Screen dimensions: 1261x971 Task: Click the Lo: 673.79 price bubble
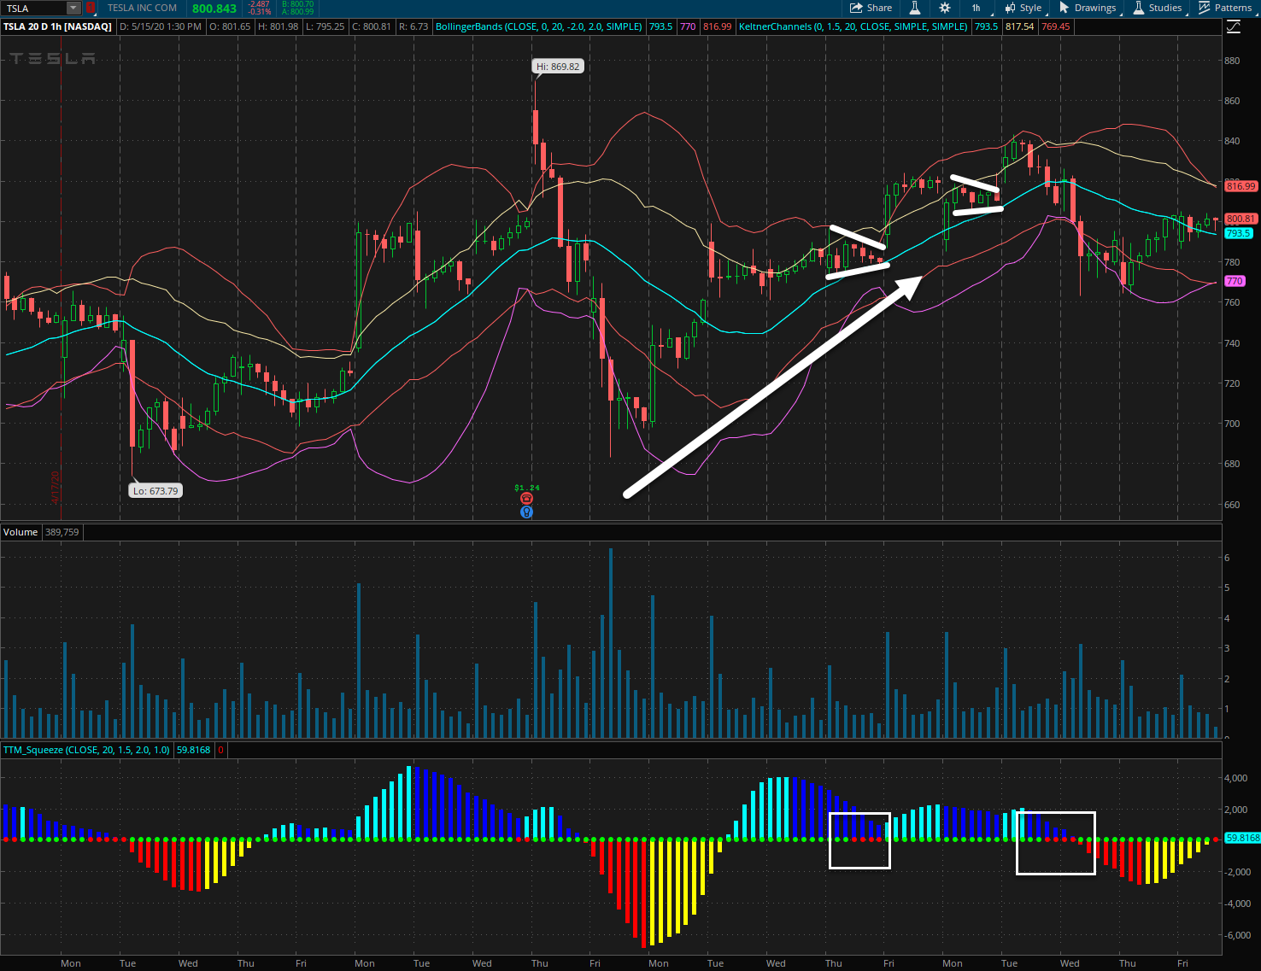coord(155,491)
